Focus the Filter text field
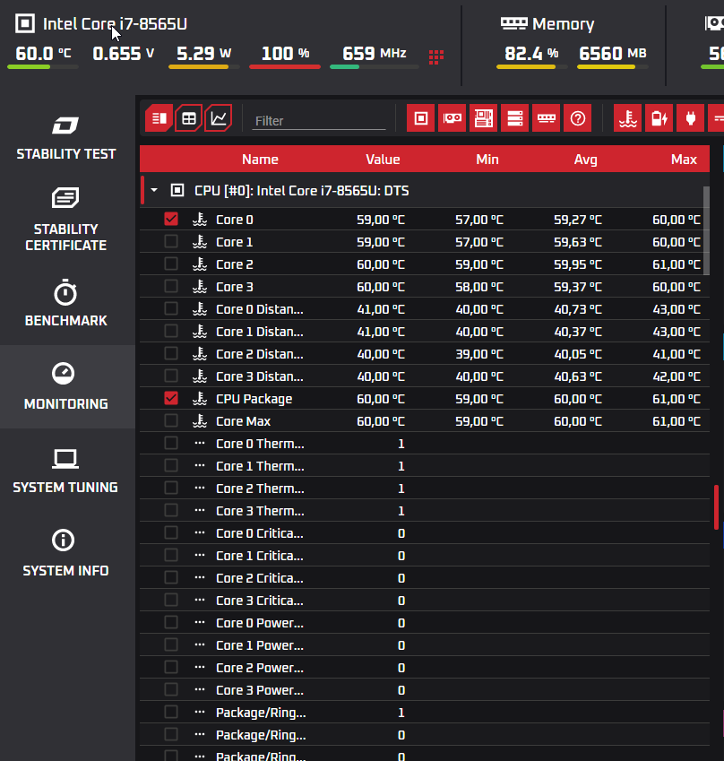The height and width of the screenshot is (761, 724). tap(320, 120)
